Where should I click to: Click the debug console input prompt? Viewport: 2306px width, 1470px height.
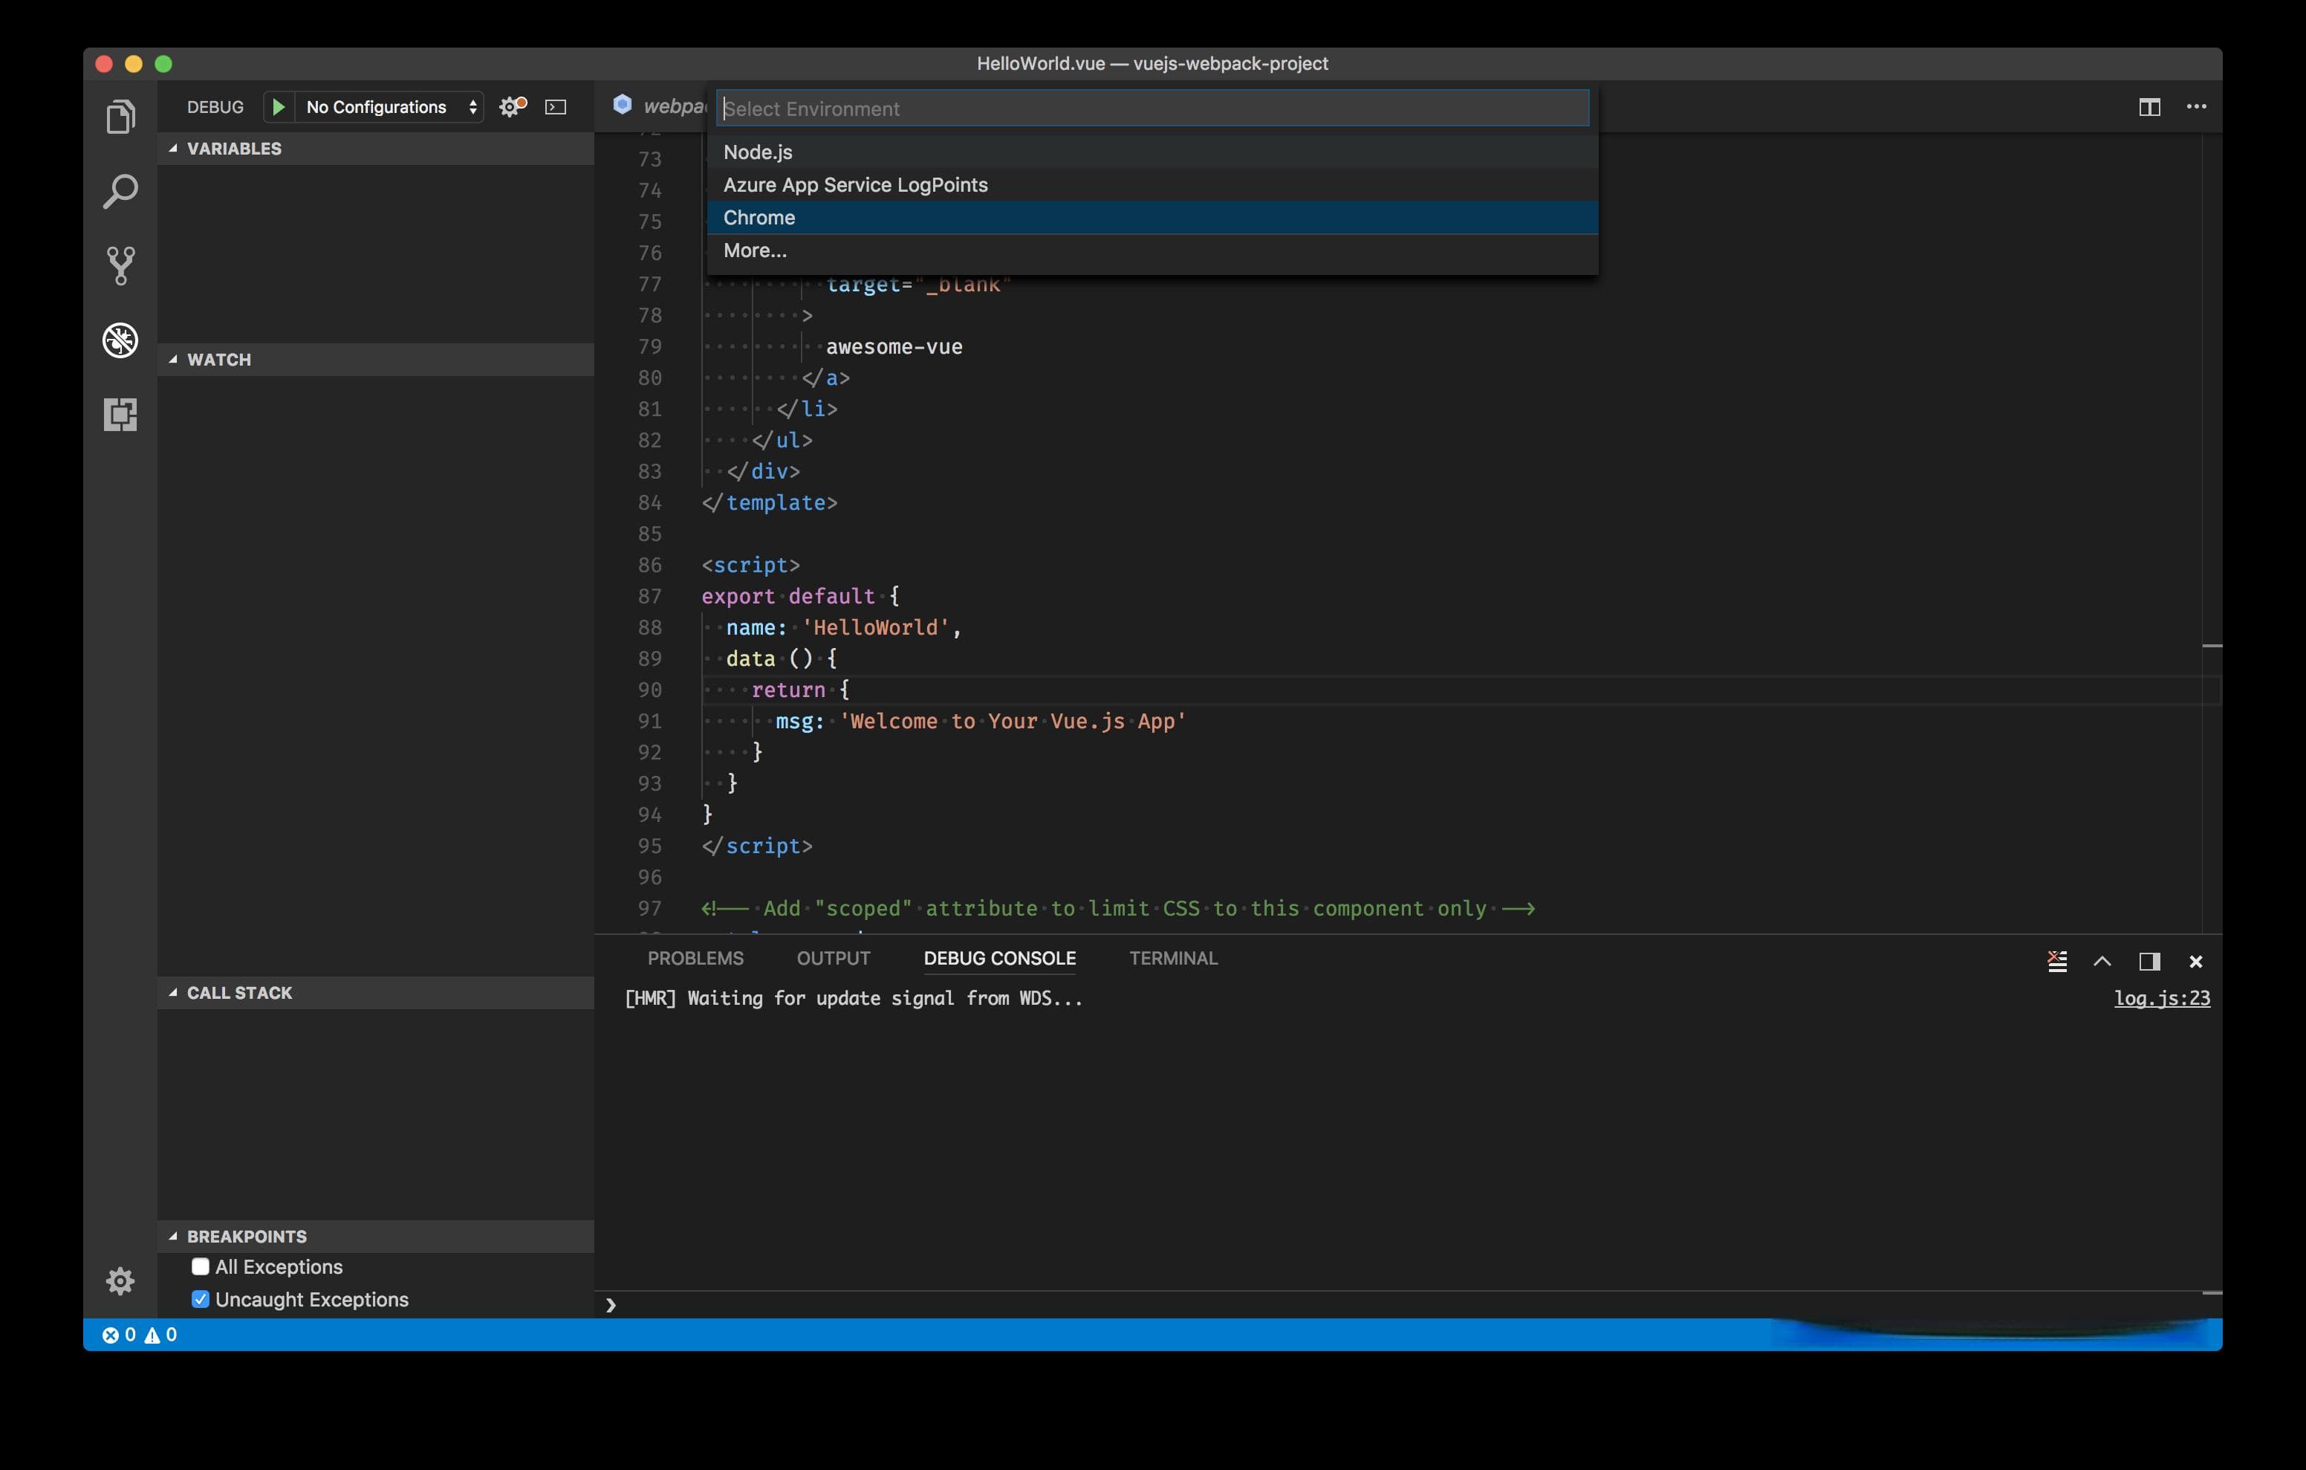pyautogui.click(x=1408, y=1304)
